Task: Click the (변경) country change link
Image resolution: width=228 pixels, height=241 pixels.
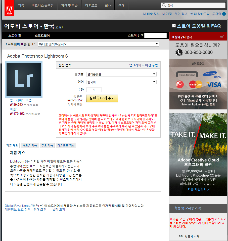Action: [59, 27]
